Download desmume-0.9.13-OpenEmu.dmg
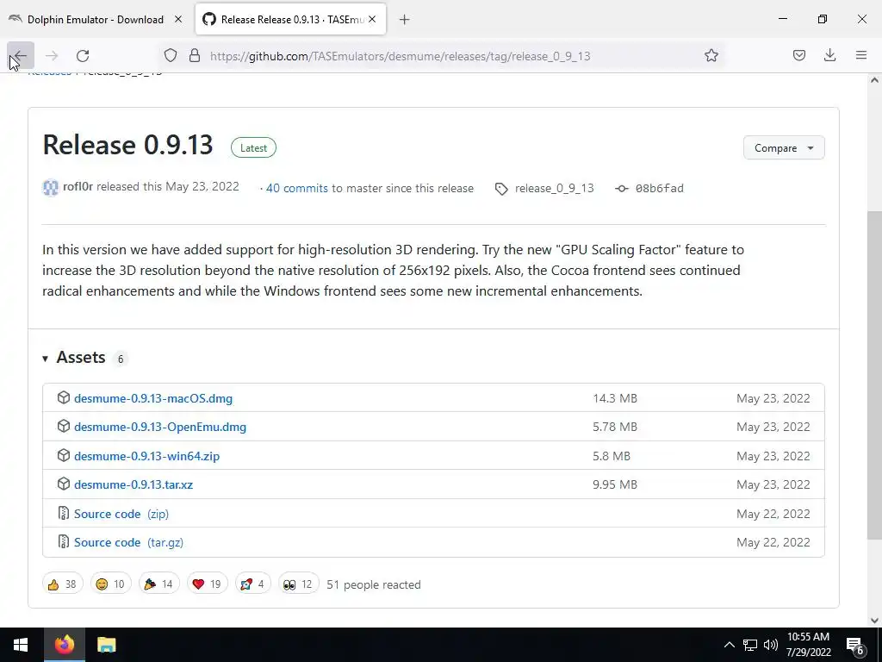The width and height of the screenshot is (882, 662). [x=160, y=427]
